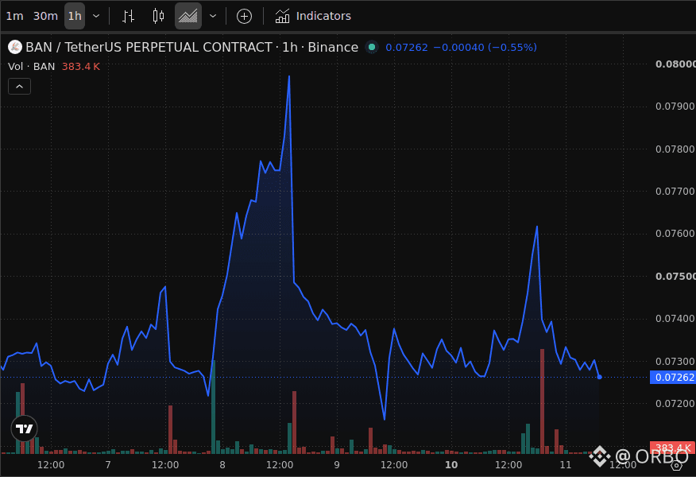Viewport: 696px width, 477px height.
Task: Open the chart style dropdown chevron
Action: (x=213, y=16)
